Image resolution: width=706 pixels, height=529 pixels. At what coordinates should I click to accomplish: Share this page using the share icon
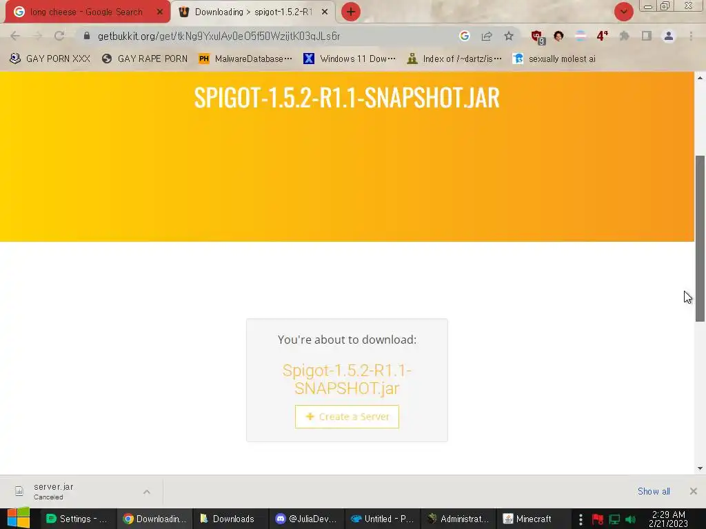tap(487, 36)
